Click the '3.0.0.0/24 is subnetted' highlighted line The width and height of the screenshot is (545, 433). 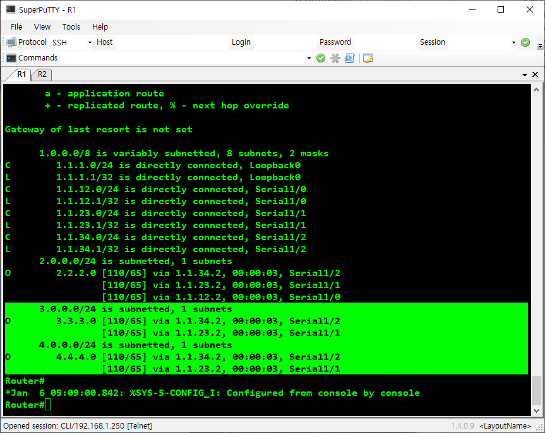click(x=135, y=309)
